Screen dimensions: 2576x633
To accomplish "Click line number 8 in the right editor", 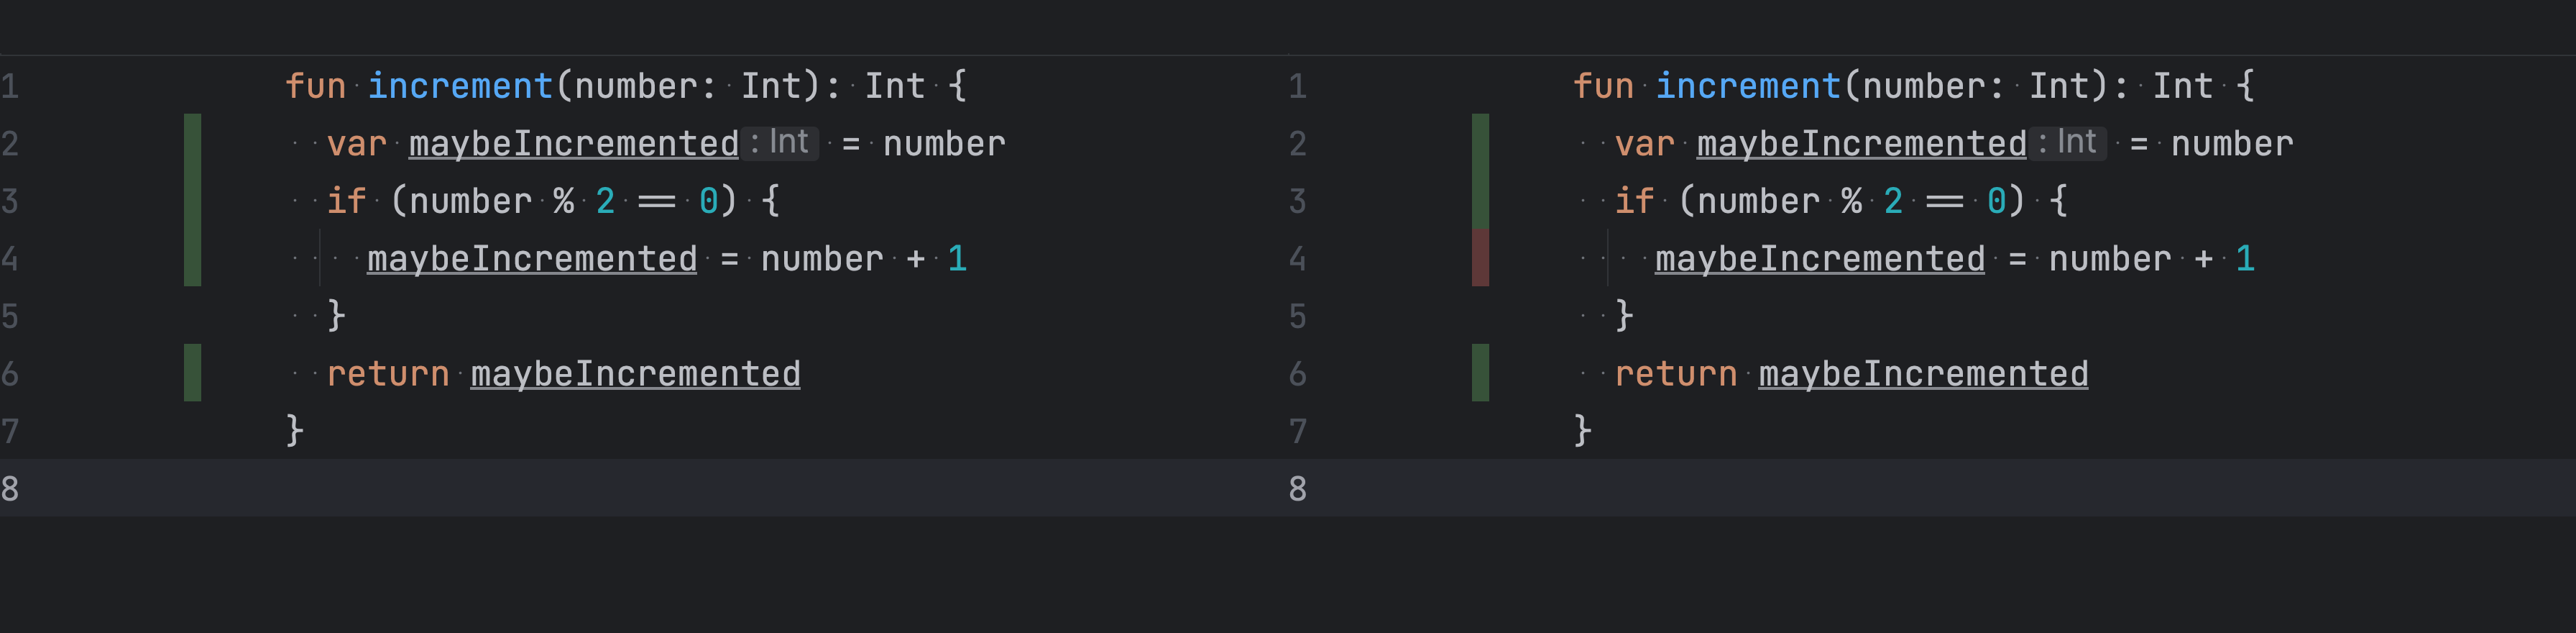I will 1297,489.
